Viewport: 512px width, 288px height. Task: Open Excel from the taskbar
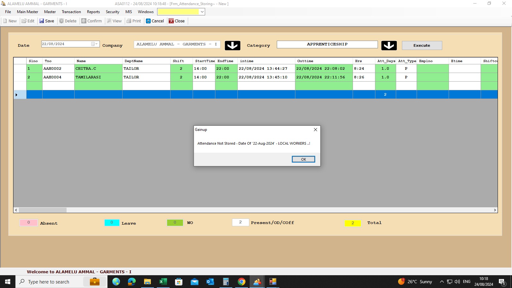[x=163, y=282]
